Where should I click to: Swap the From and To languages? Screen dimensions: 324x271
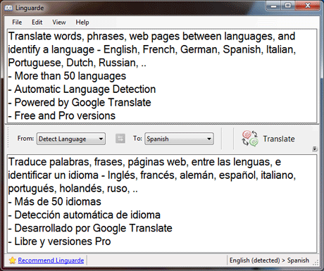[120, 139]
